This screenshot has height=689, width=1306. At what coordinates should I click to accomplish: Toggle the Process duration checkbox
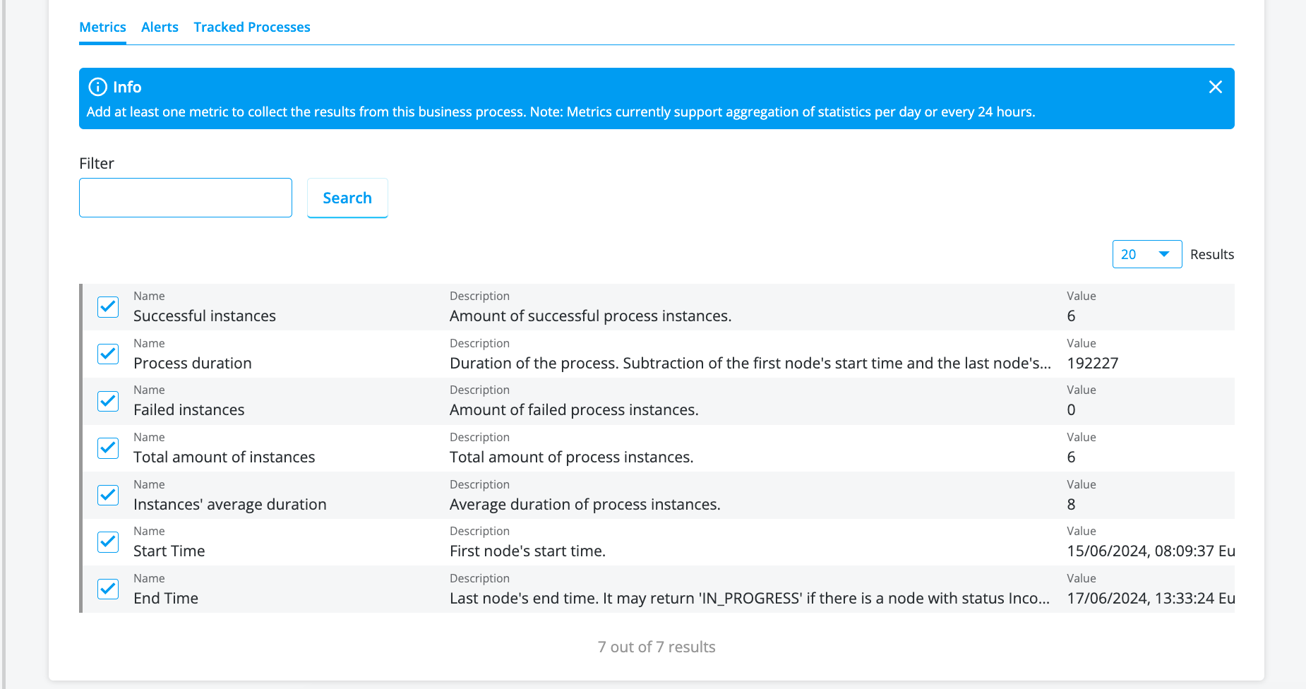pyautogui.click(x=108, y=354)
